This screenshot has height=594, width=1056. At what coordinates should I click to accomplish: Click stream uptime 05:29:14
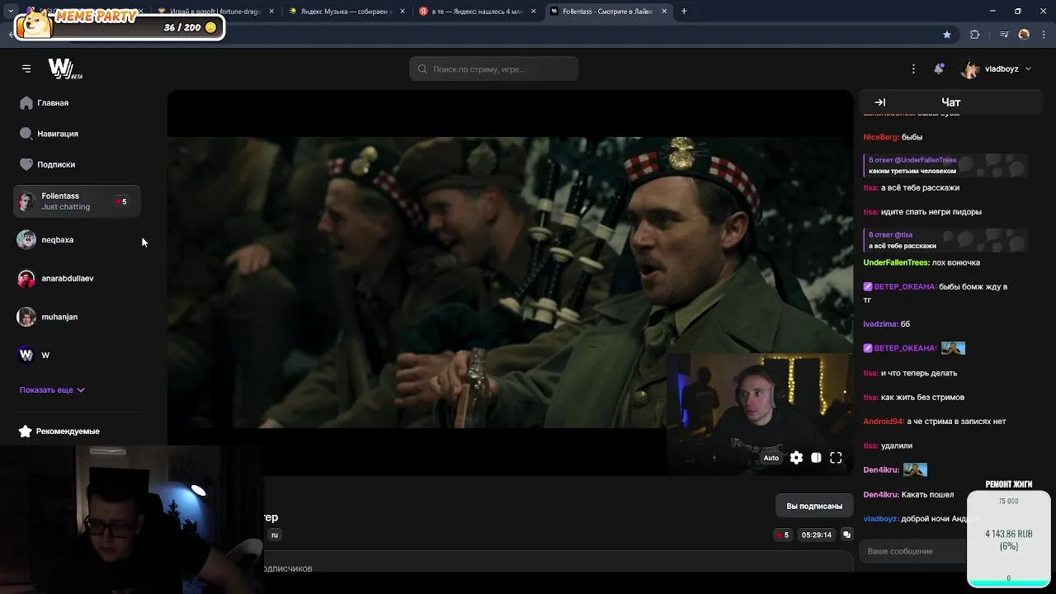816,535
